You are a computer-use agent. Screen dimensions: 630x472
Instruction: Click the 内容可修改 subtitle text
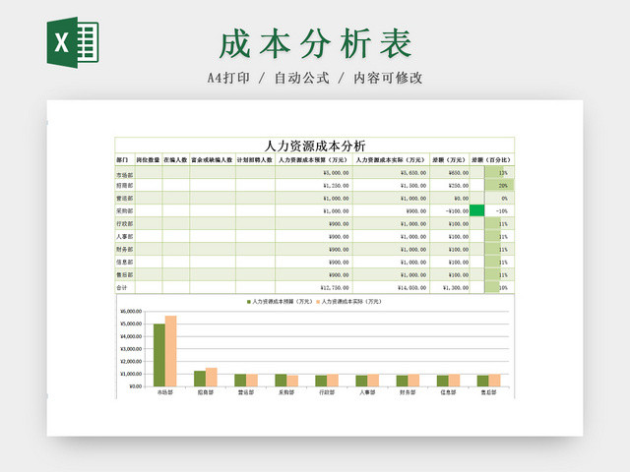click(x=388, y=78)
